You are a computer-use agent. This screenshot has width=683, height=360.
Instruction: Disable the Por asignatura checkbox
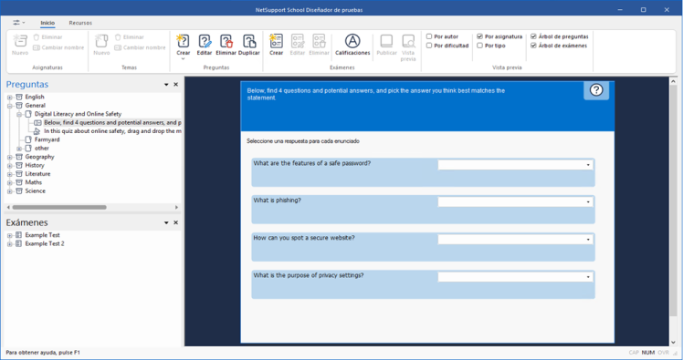click(479, 36)
